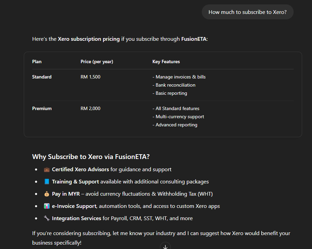Click the RM 1,500 price cell
This screenshot has width=312, height=249.
pos(91,77)
